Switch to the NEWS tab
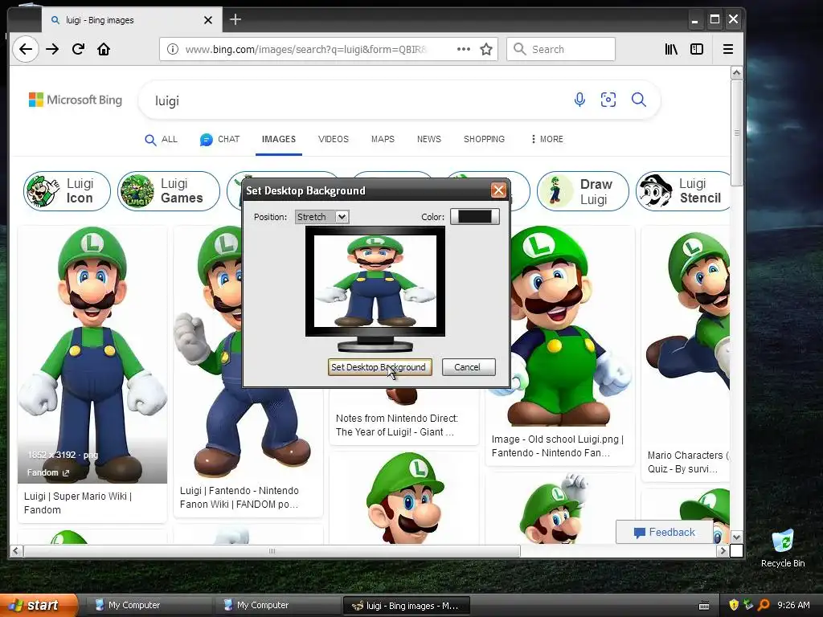The image size is (823, 617). click(x=429, y=139)
